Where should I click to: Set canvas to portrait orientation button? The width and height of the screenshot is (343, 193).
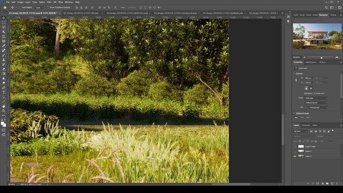pyautogui.click(x=306, y=88)
